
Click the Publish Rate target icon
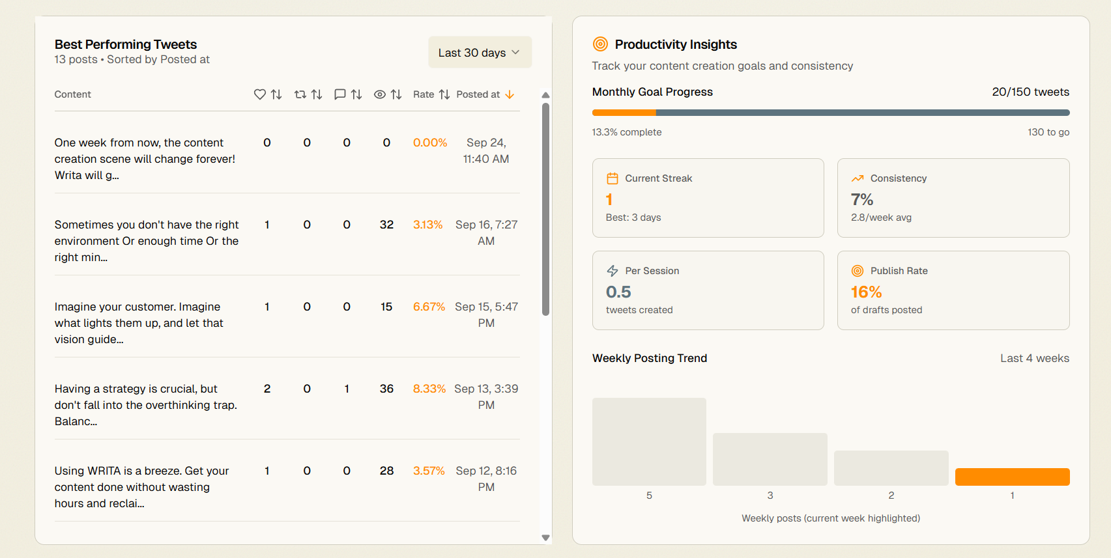(858, 271)
